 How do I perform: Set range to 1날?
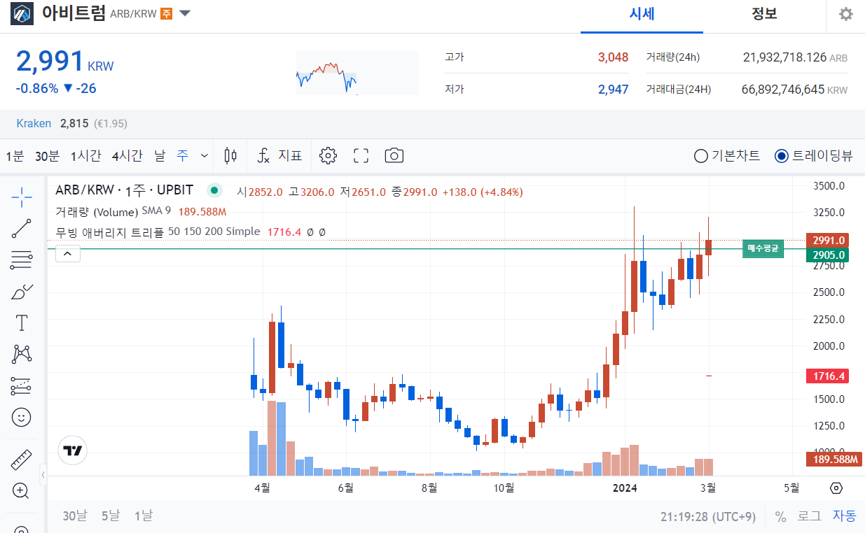click(x=144, y=516)
